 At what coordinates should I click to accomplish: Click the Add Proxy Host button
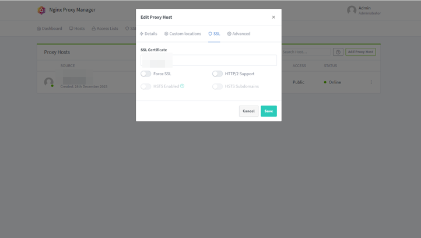pyautogui.click(x=360, y=52)
